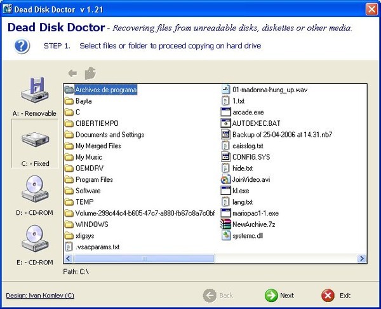Click the JoinVideo.avi media file icon

225,179
